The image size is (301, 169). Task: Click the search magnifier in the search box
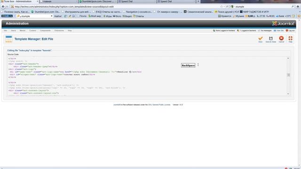click(x=293, y=7)
